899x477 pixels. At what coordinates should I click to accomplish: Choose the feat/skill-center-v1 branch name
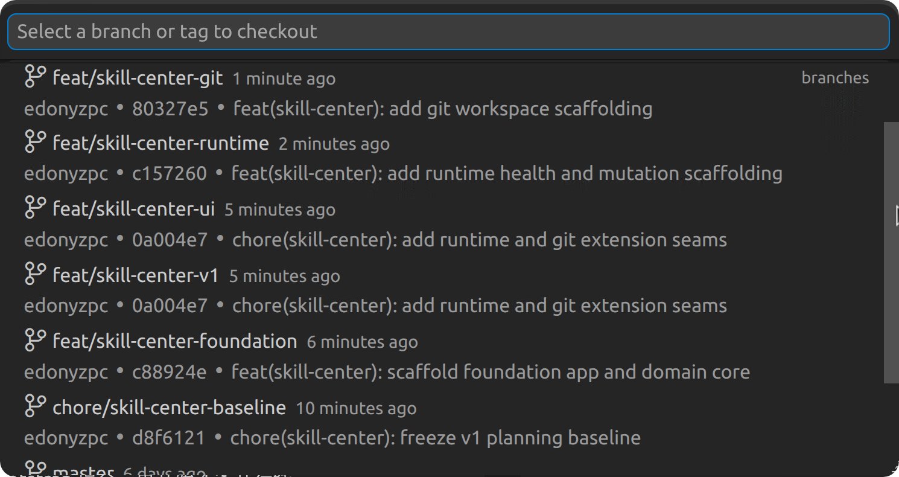136,275
